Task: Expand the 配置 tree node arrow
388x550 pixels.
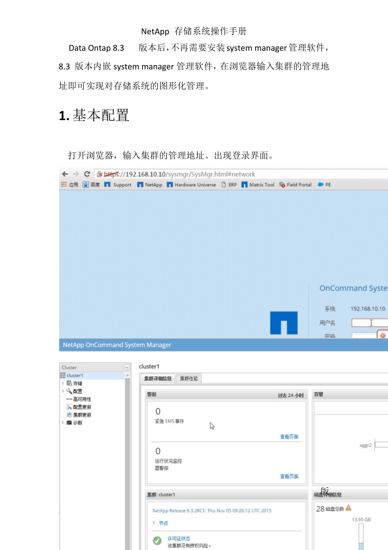Action: coord(63,391)
